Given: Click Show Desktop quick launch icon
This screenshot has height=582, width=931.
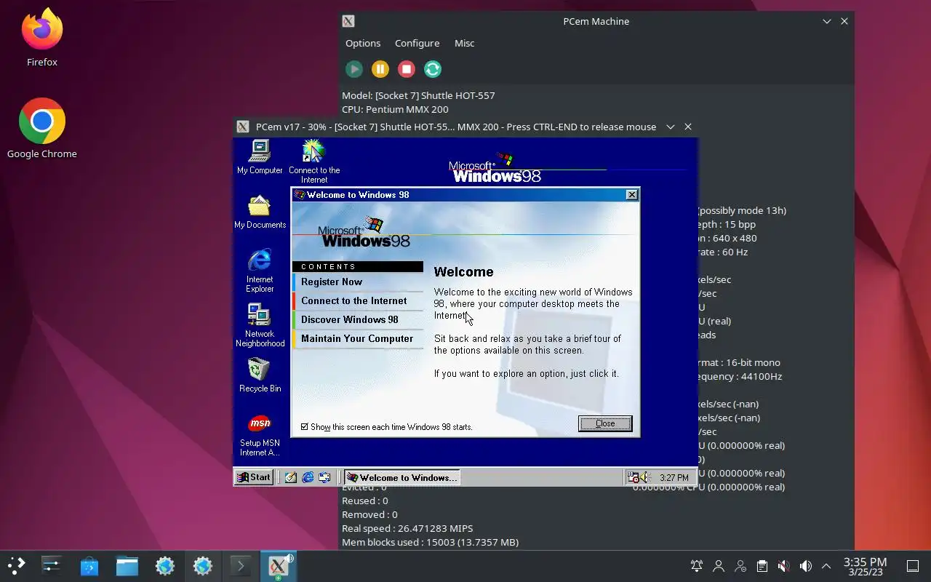Looking at the screenshot, I should pyautogui.click(x=291, y=477).
